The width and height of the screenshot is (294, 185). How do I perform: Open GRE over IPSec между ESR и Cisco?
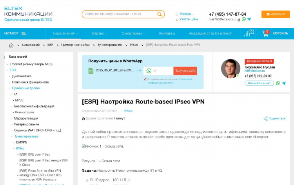[x=43, y=163]
